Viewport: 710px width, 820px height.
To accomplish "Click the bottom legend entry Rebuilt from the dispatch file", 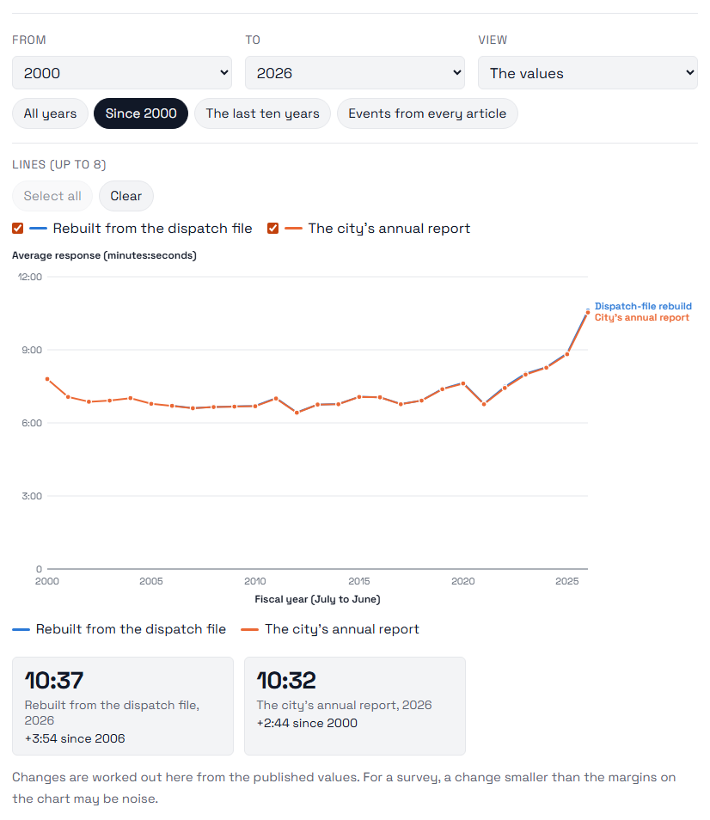I will pos(119,629).
